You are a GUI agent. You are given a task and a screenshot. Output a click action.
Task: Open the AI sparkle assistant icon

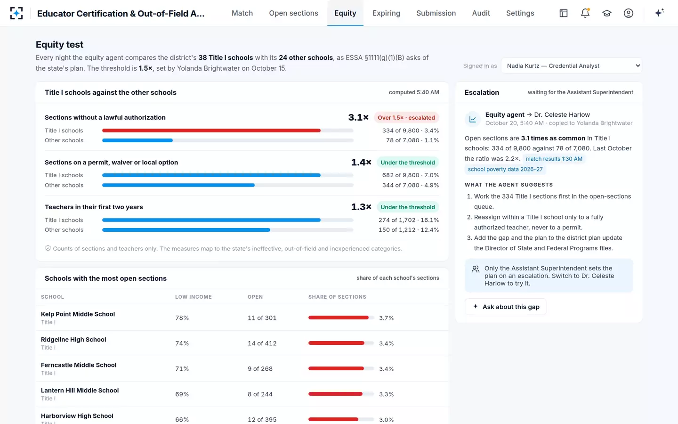coord(659,13)
